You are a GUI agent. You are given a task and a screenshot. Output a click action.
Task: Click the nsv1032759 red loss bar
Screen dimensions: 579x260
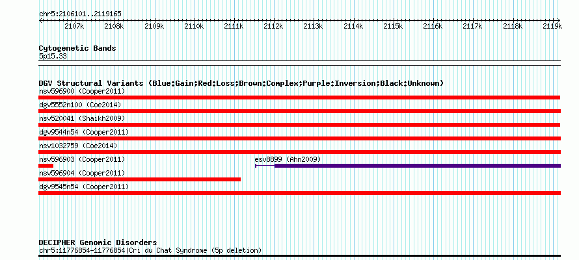tap(299, 152)
